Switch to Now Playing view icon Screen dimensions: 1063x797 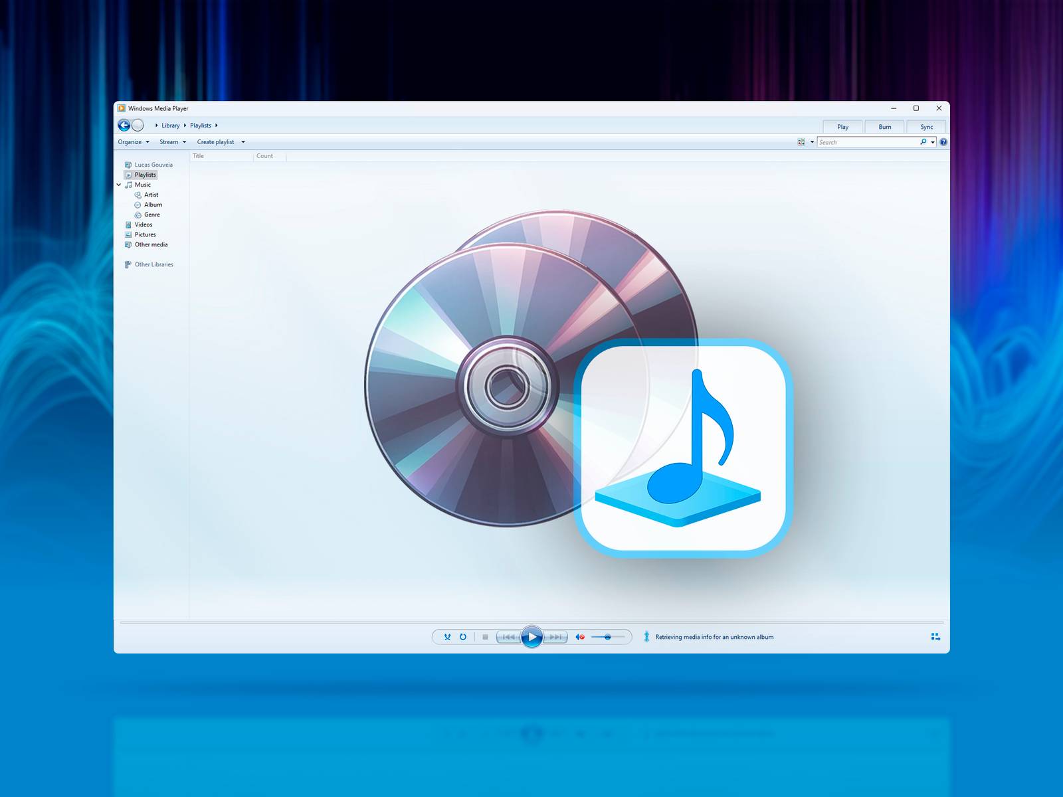click(935, 637)
